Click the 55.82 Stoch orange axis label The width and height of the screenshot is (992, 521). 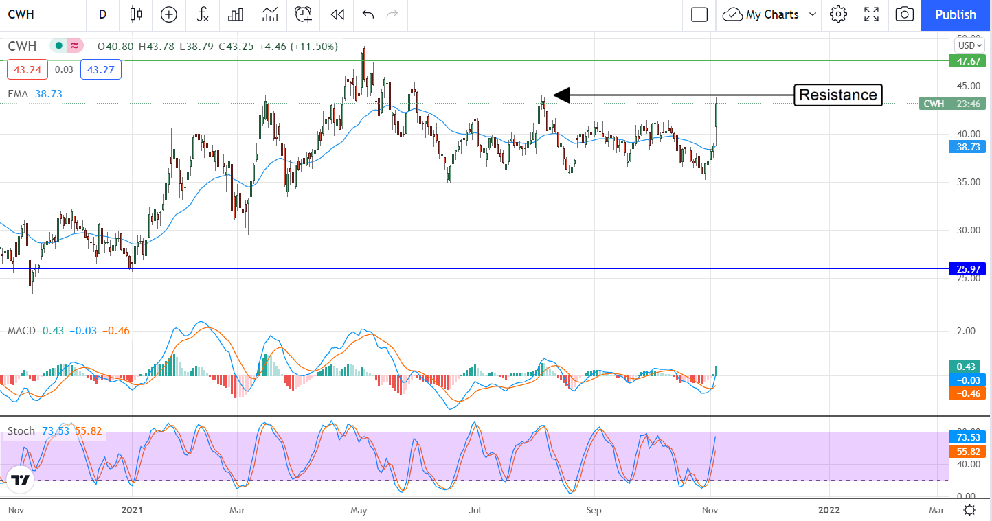click(x=968, y=451)
